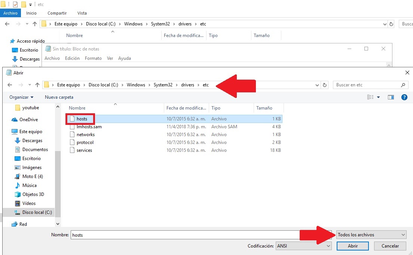Screen dimensions: 413x255
Task: Open Vídeos in the navigation pane
Action: pyautogui.click(x=25, y=203)
